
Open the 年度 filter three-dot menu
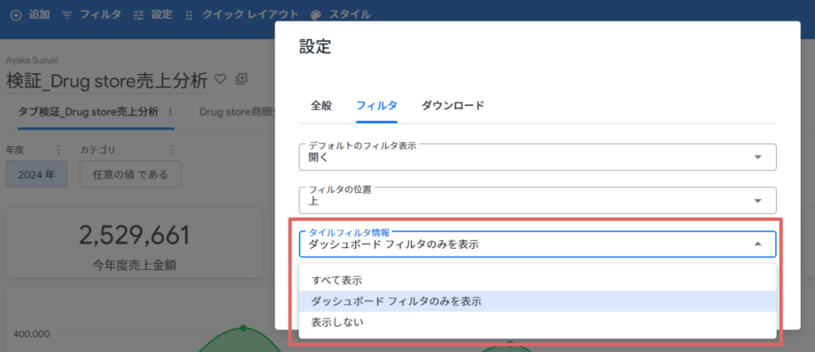(59, 150)
